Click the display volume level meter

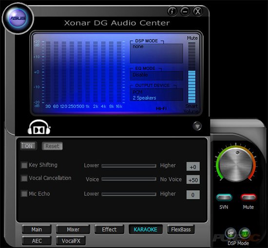tap(191, 72)
